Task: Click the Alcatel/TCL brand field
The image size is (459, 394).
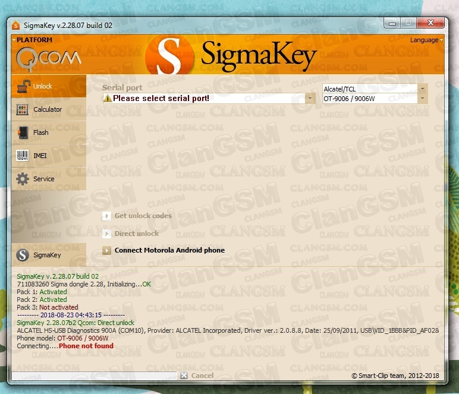Action: [370, 89]
